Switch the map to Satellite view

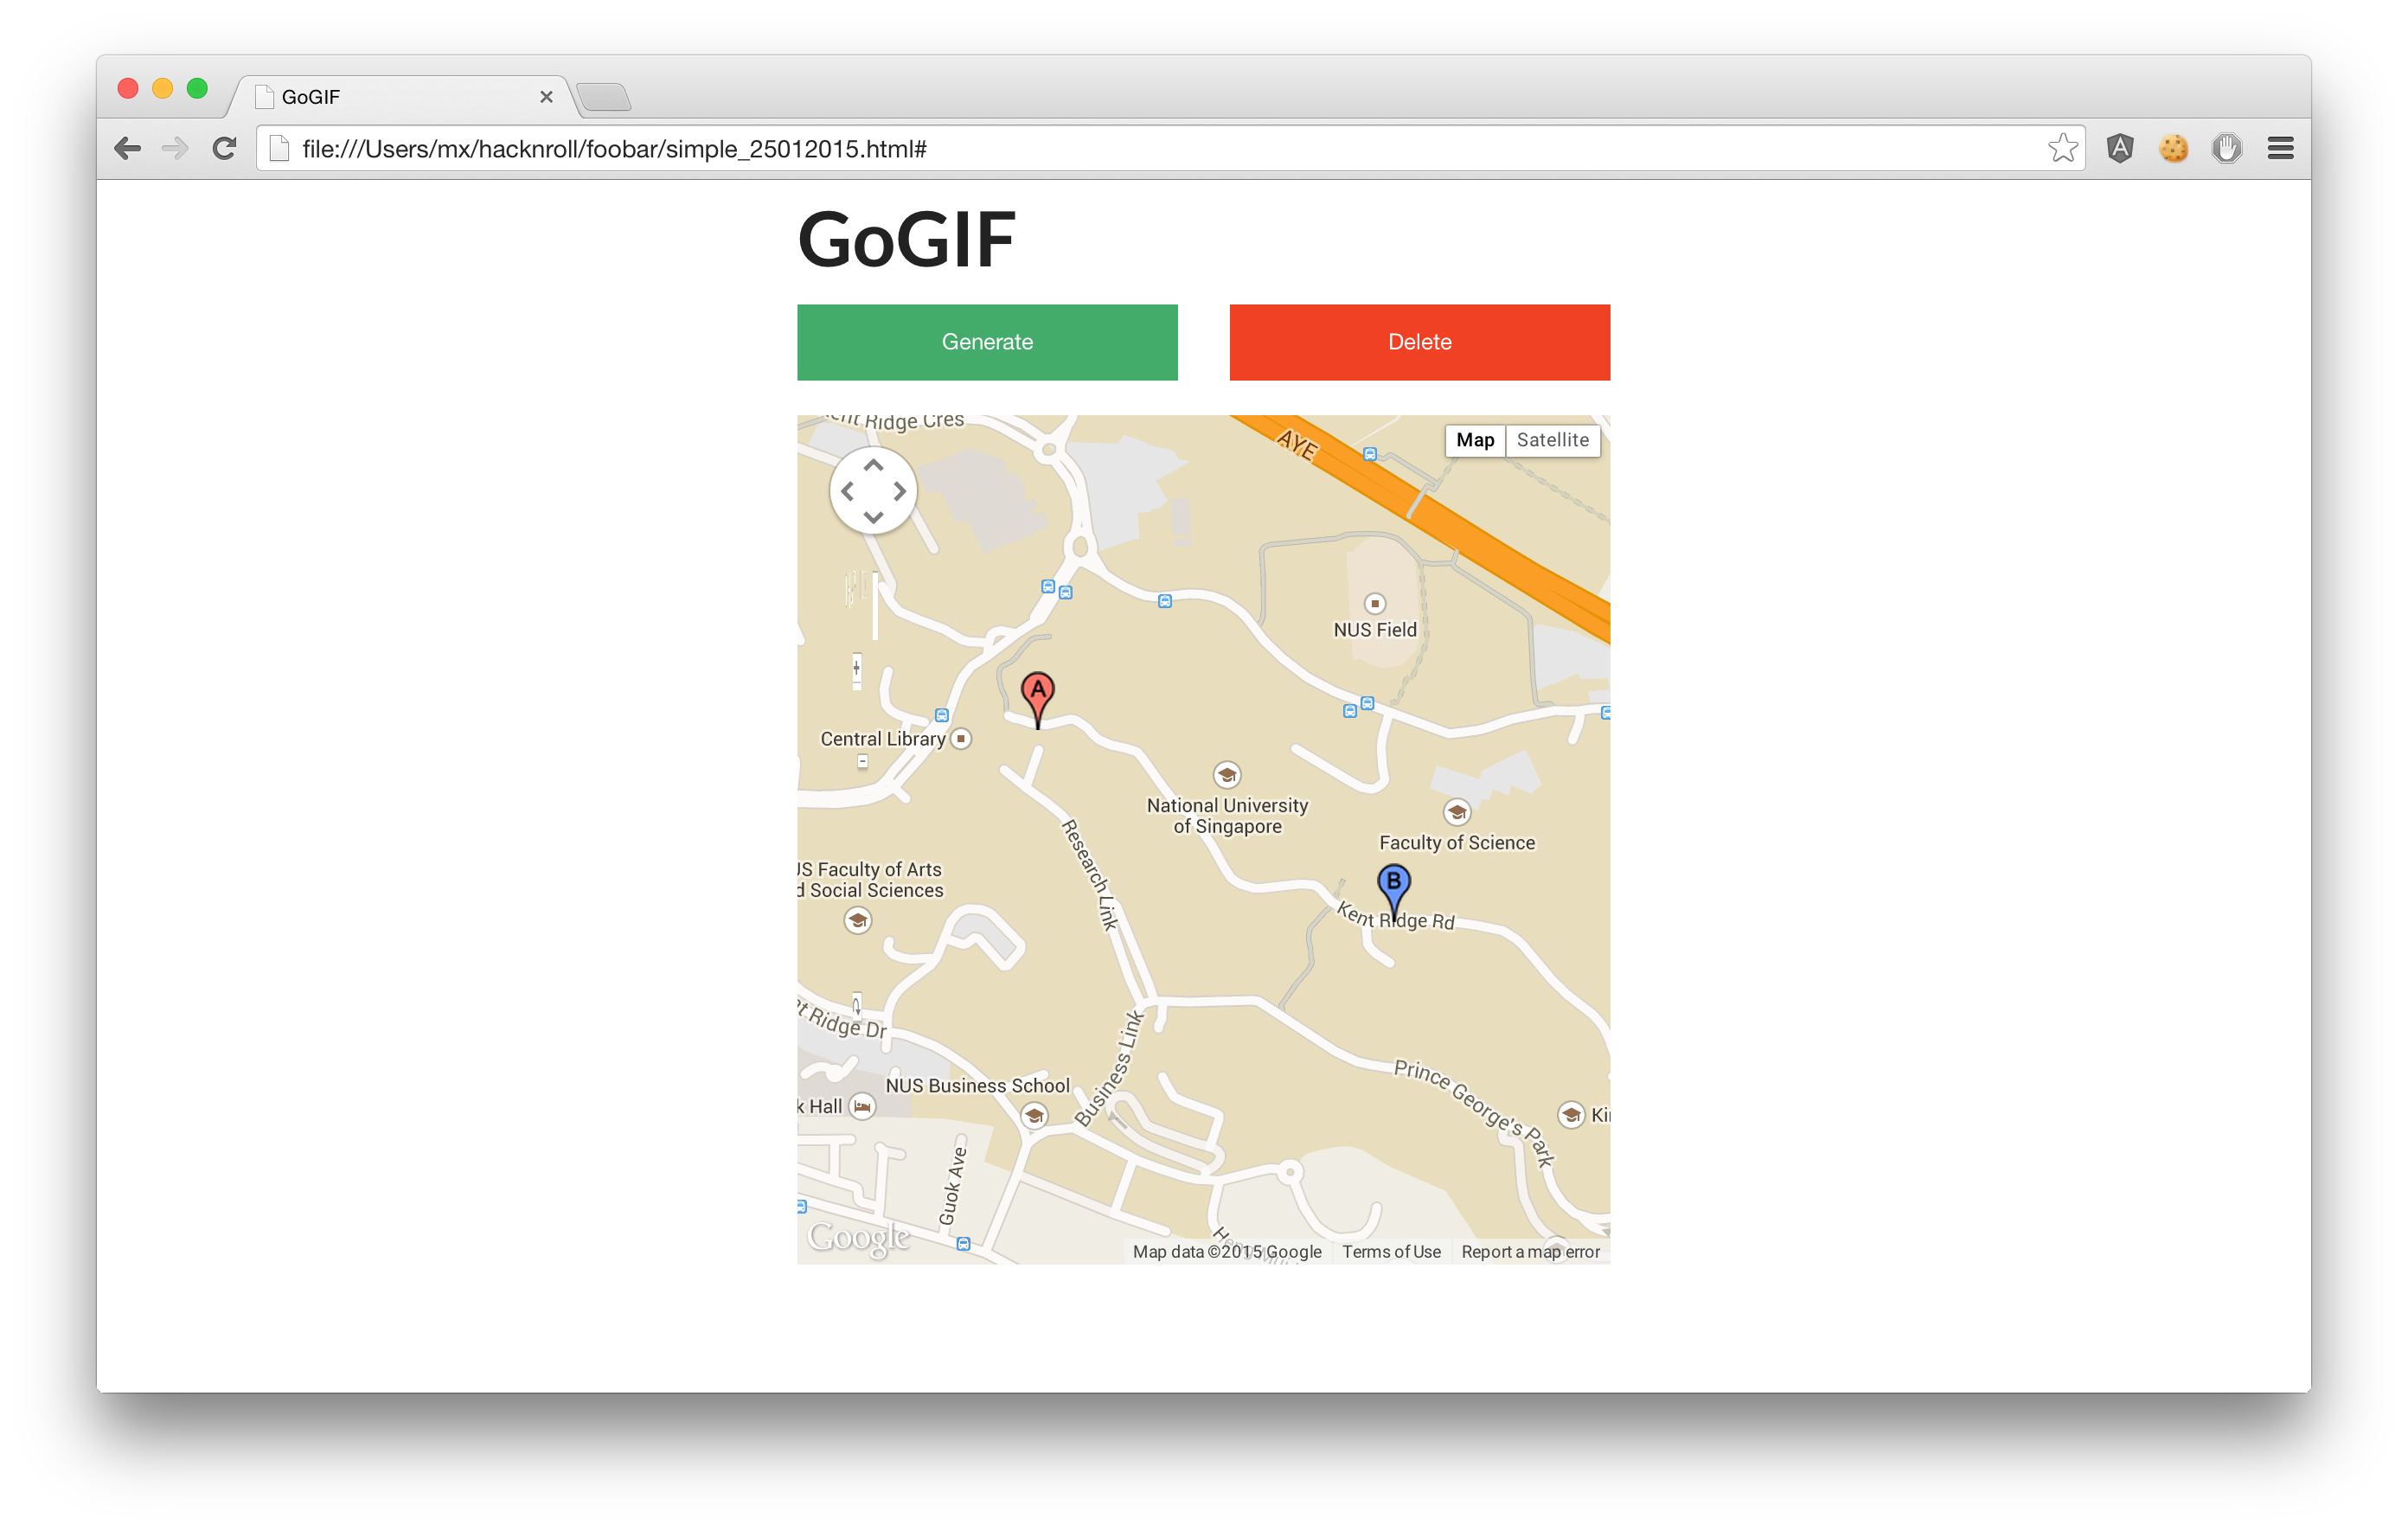coord(1552,440)
